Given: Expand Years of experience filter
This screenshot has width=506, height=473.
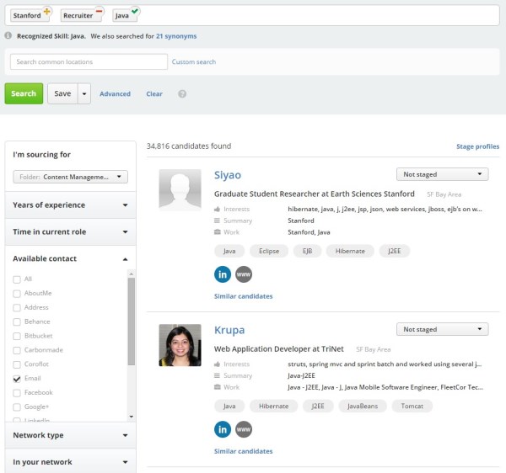Looking at the screenshot, I should point(70,205).
